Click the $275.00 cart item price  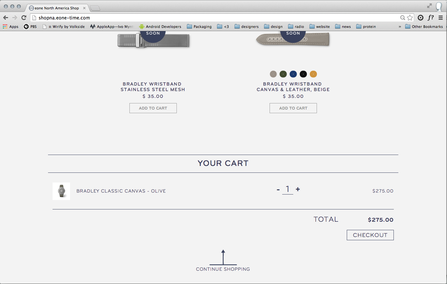pyautogui.click(x=383, y=191)
